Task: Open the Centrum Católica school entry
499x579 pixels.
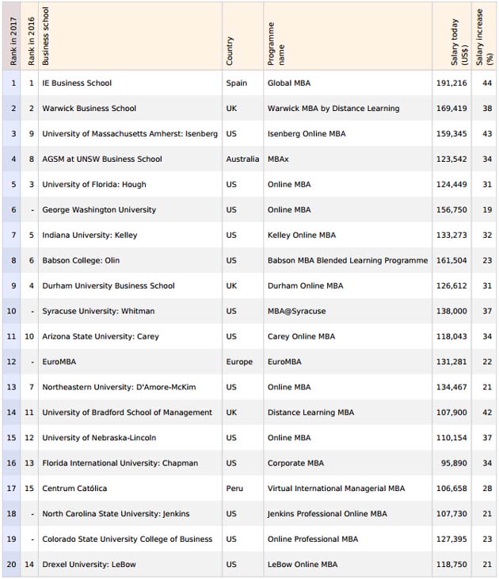Action: tap(74, 489)
